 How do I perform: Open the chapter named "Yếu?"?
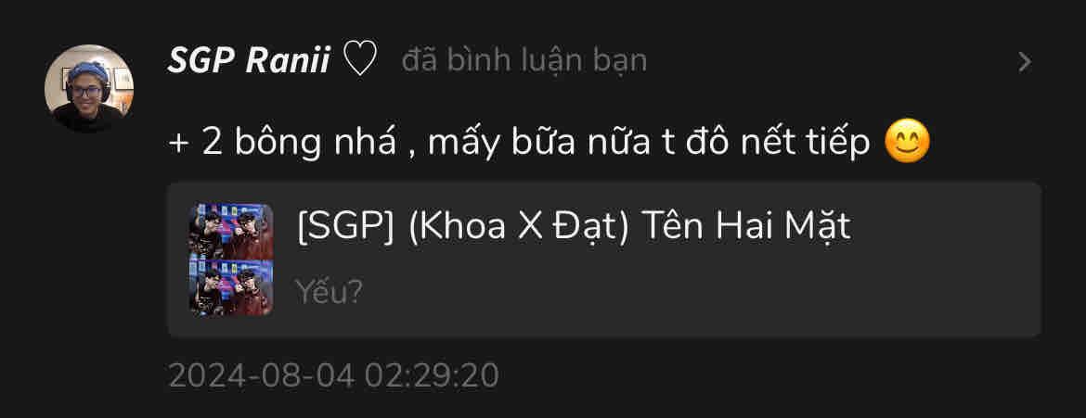click(329, 293)
